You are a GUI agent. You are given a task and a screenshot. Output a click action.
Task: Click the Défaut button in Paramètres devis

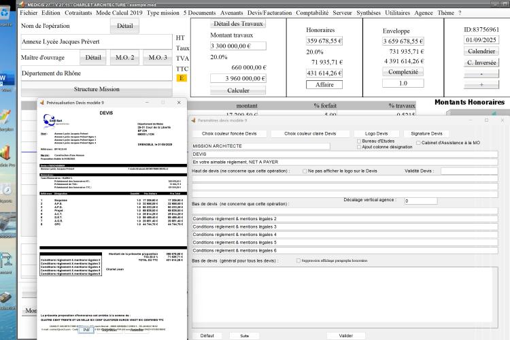coord(207,336)
